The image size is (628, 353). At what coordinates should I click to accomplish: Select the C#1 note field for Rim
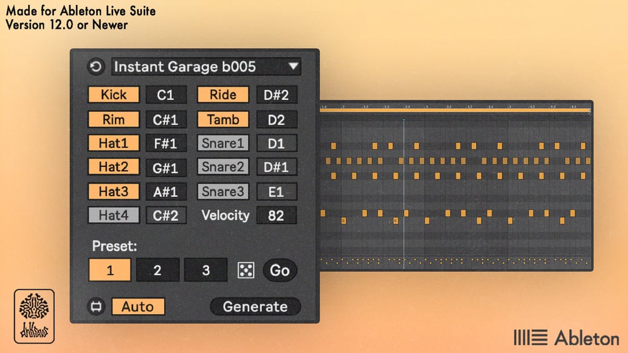click(x=166, y=119)
